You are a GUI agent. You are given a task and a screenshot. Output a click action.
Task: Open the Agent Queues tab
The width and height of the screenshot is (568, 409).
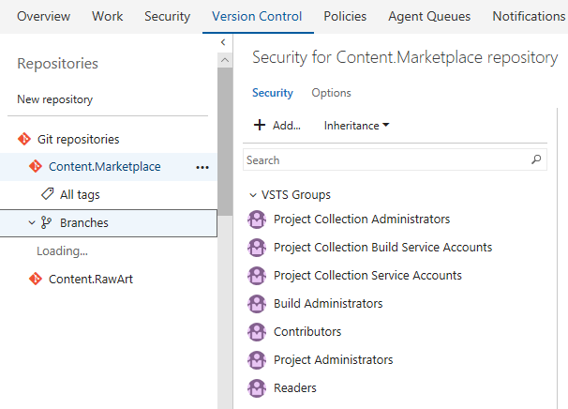point(429,16)
